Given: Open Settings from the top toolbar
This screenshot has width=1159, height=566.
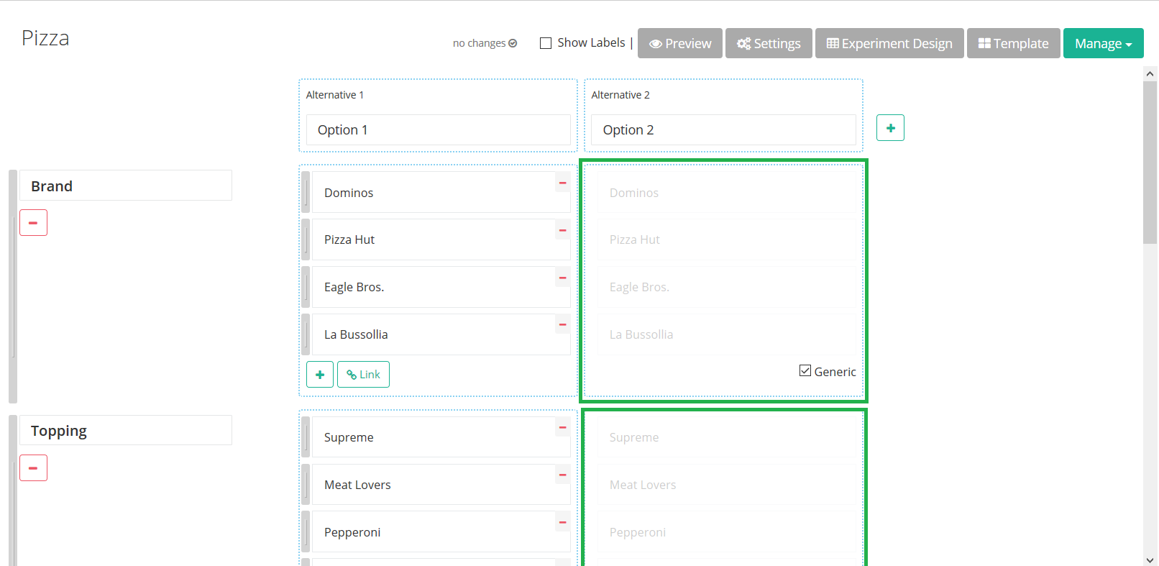Looking at the screenshot, I should click(x=769, y=44).
